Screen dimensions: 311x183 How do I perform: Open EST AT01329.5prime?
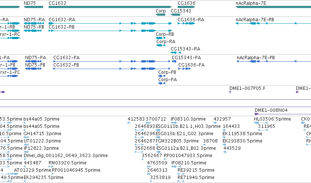click(x=32, y=170)
